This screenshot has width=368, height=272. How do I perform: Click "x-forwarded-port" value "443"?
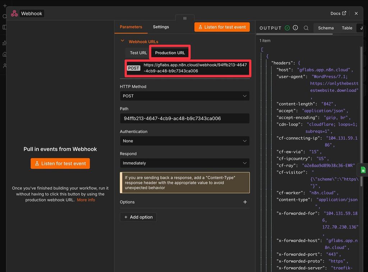(x=332, y=254)
